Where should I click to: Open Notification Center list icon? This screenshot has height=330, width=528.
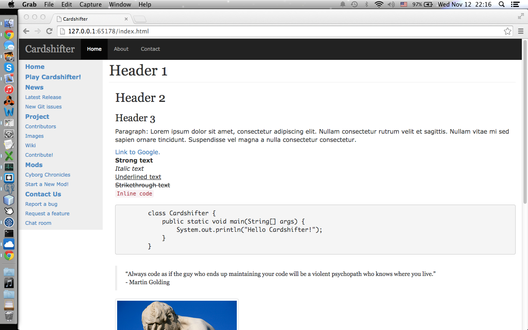(x=515, y=5)
